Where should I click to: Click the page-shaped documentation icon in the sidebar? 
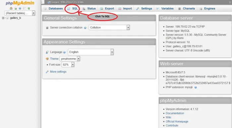[25, 8]
